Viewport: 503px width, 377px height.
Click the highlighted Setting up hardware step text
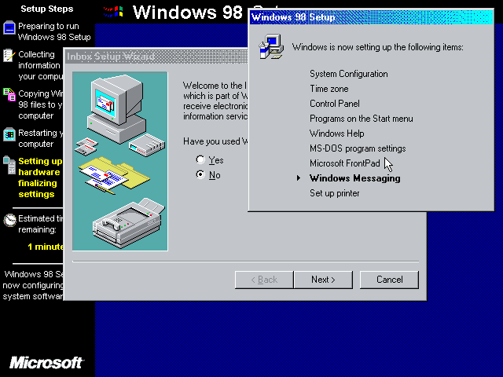(40, 178)
